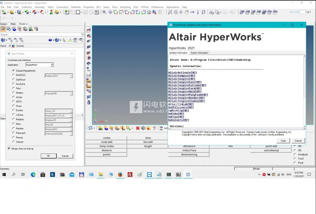Select the Default (HyperMesh) profile radio button
The width and height of the screenshot is (316, 214).
click(x=14, y=71)
